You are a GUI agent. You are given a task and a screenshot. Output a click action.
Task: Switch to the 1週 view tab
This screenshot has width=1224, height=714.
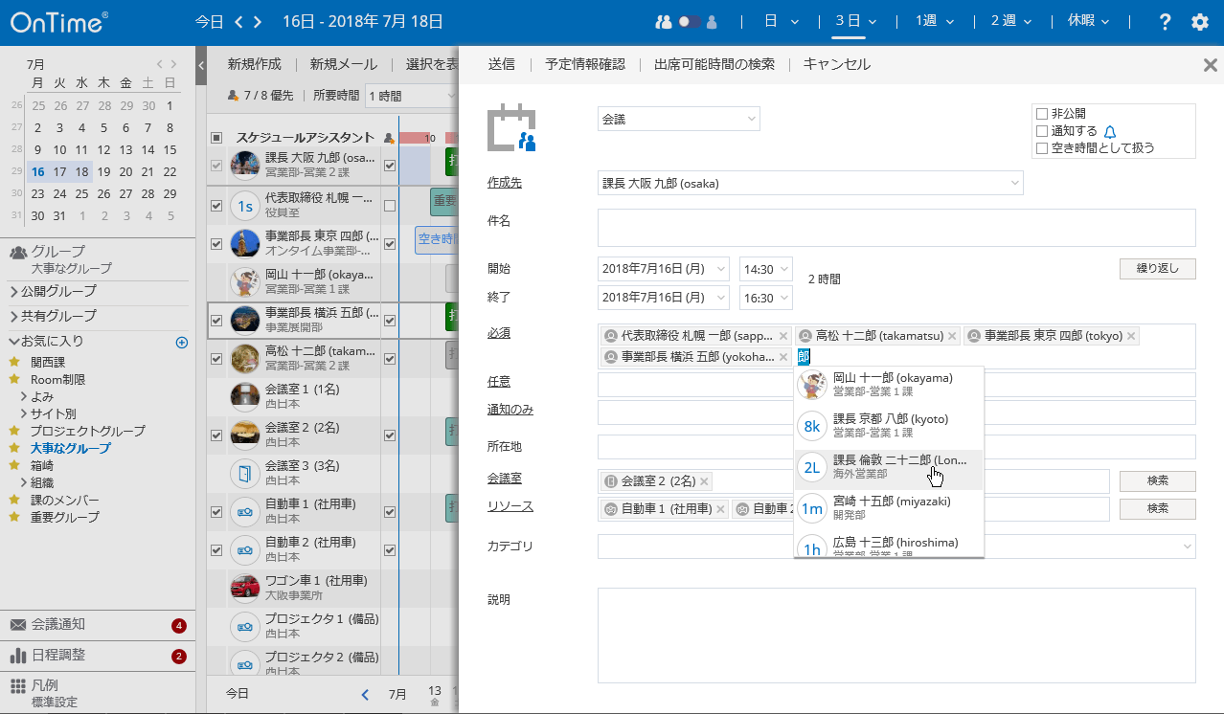(927, 20)
